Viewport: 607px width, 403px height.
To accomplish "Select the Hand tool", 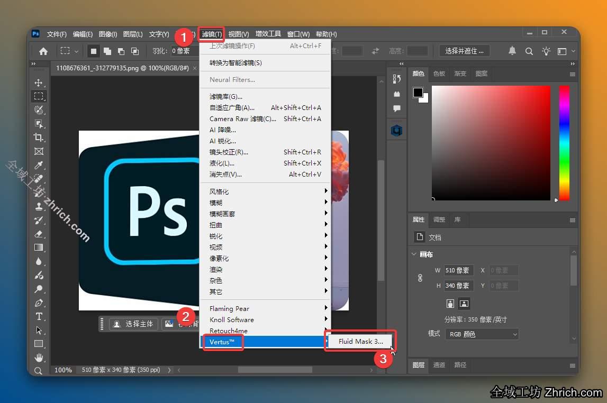I will (38, 358).
